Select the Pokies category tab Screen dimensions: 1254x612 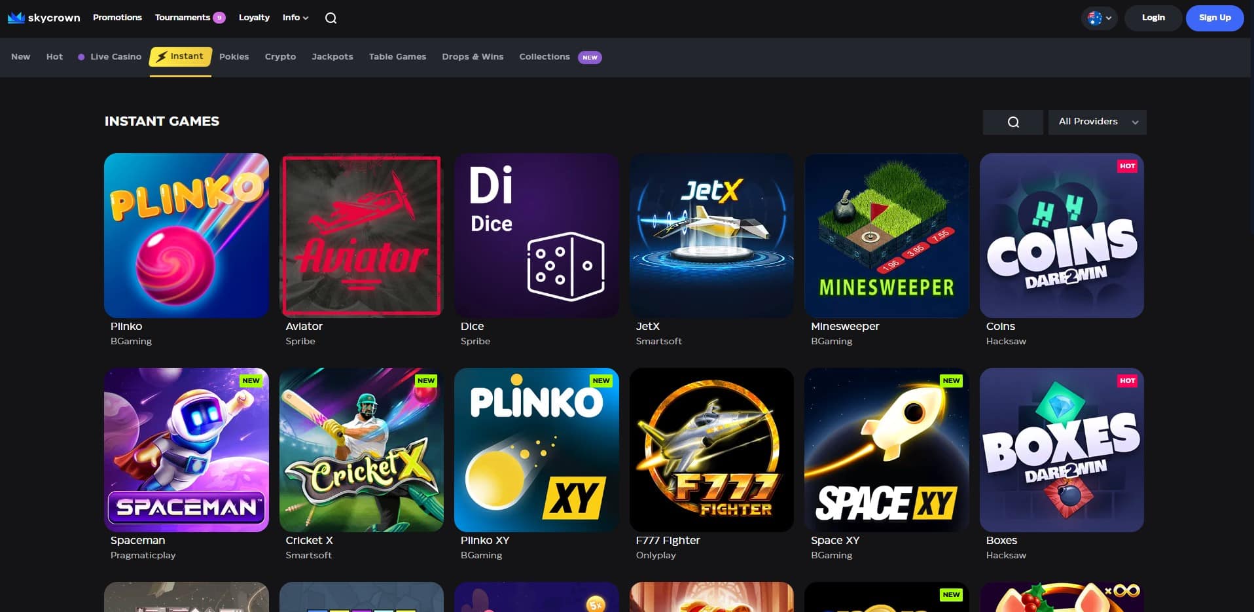[x=234, y=57]
